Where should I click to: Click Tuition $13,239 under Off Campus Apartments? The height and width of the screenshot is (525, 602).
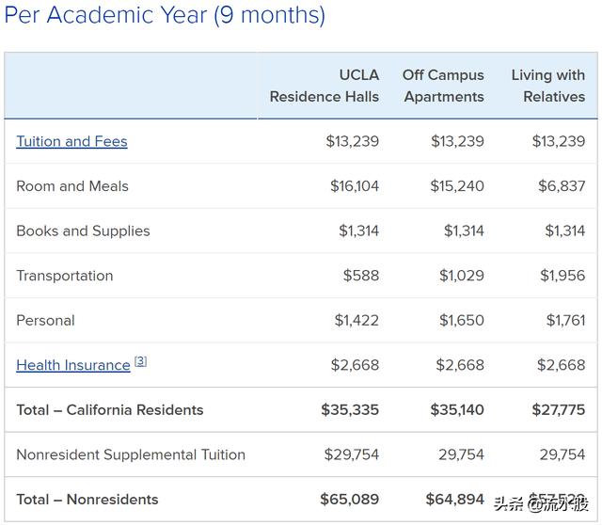[458, 141]
